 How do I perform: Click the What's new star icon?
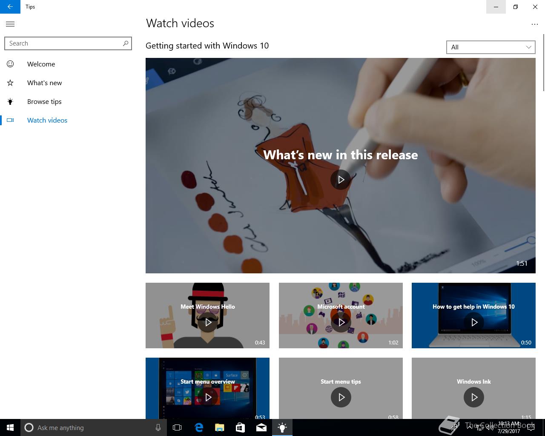(x=10, y=83)
